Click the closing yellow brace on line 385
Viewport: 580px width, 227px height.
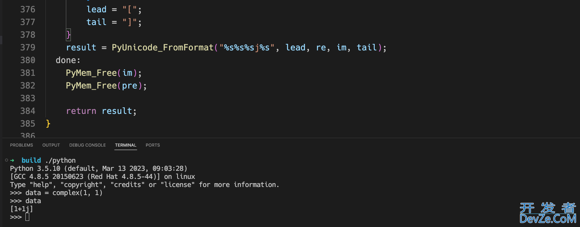pos(48,124)
